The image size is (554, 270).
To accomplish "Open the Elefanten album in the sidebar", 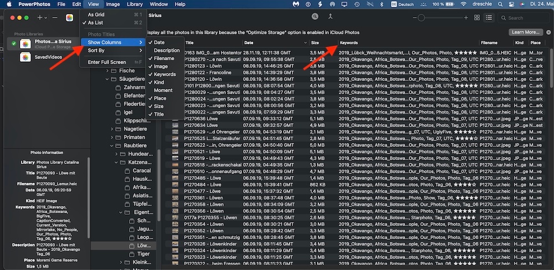I will point(134,96).
